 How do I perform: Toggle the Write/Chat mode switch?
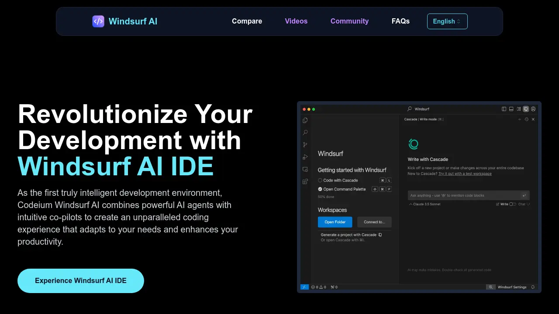(x=513, y=204)
